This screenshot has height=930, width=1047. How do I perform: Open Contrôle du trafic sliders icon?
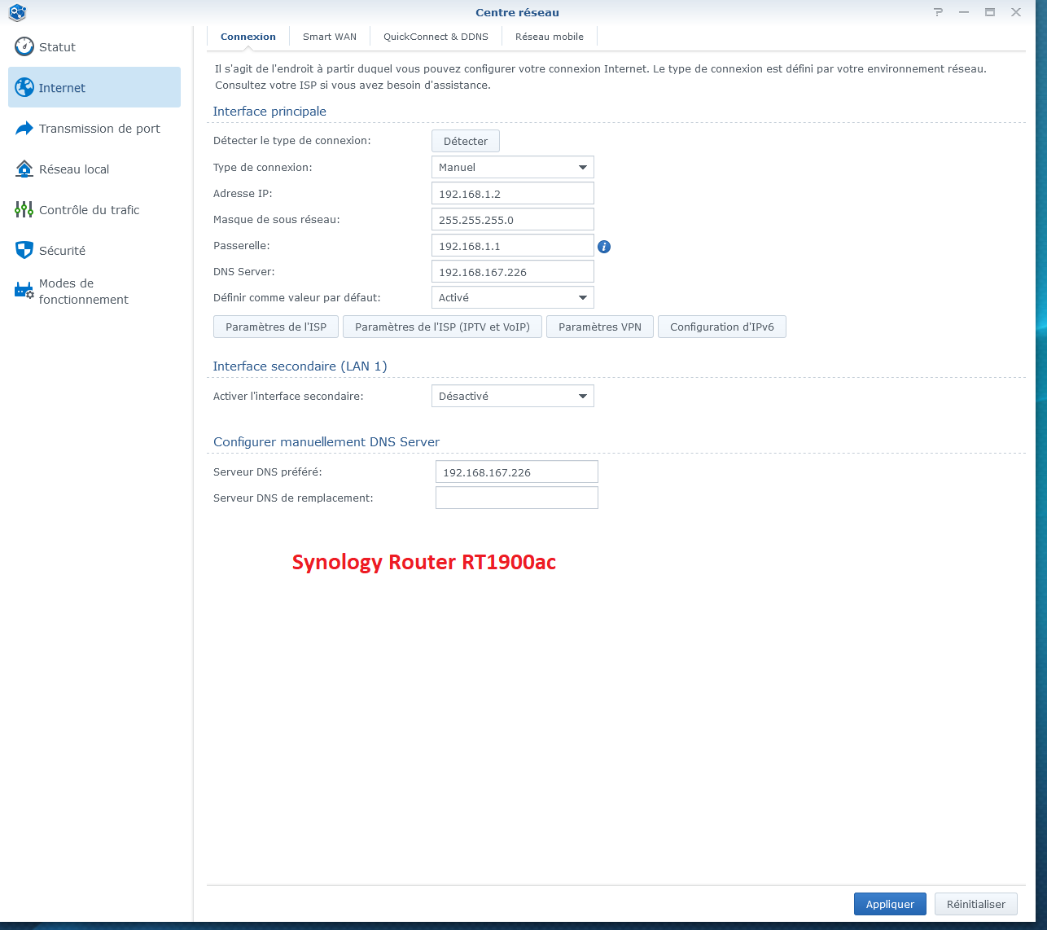coord(24,209)
